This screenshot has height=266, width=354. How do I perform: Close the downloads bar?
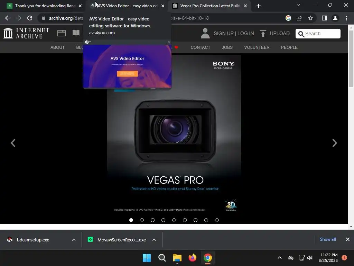pyautogui.click(x=348, y=239)
